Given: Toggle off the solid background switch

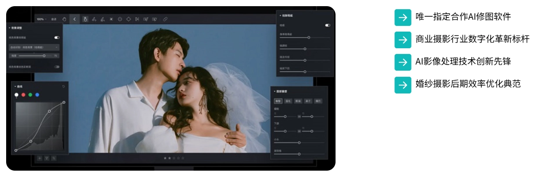Looking at the screenshot, I should pyautogui.click(x=57, y=38).
